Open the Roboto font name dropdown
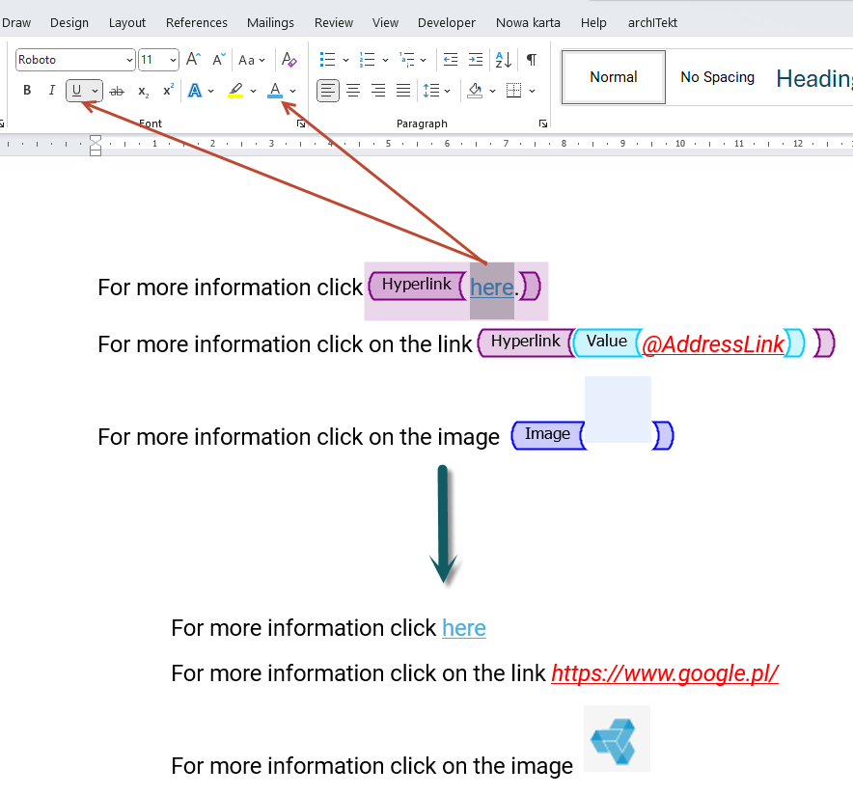Screen dimensions: 853x795 (129, 60)
